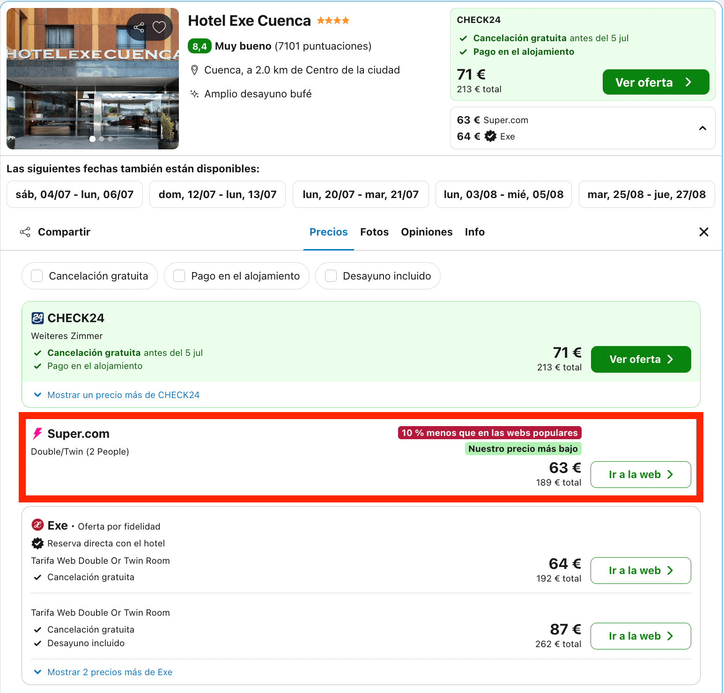Click the (7101 puntuaciones) text

pyautogui.click(x=323, y=46)
